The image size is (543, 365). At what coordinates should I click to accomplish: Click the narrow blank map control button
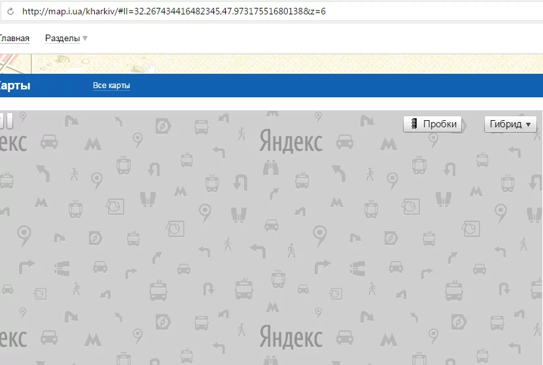[x=10, y=121]
